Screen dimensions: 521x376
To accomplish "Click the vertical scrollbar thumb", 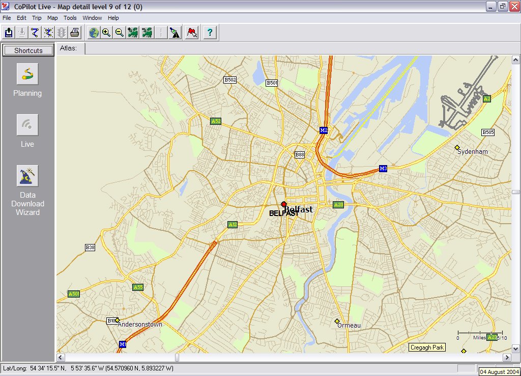I will [516, 192].
